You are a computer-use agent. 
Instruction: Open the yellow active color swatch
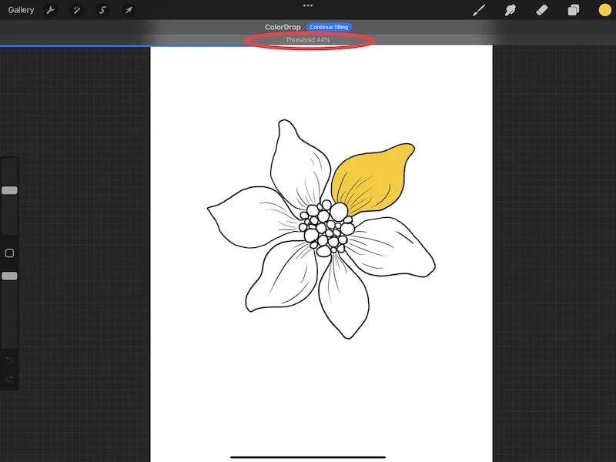pos(604,10)
